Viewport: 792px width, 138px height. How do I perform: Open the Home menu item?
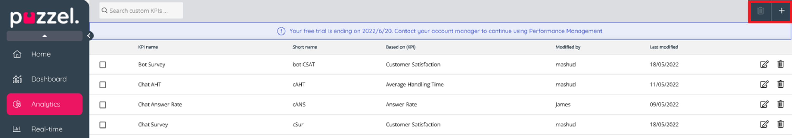(41, 54)
